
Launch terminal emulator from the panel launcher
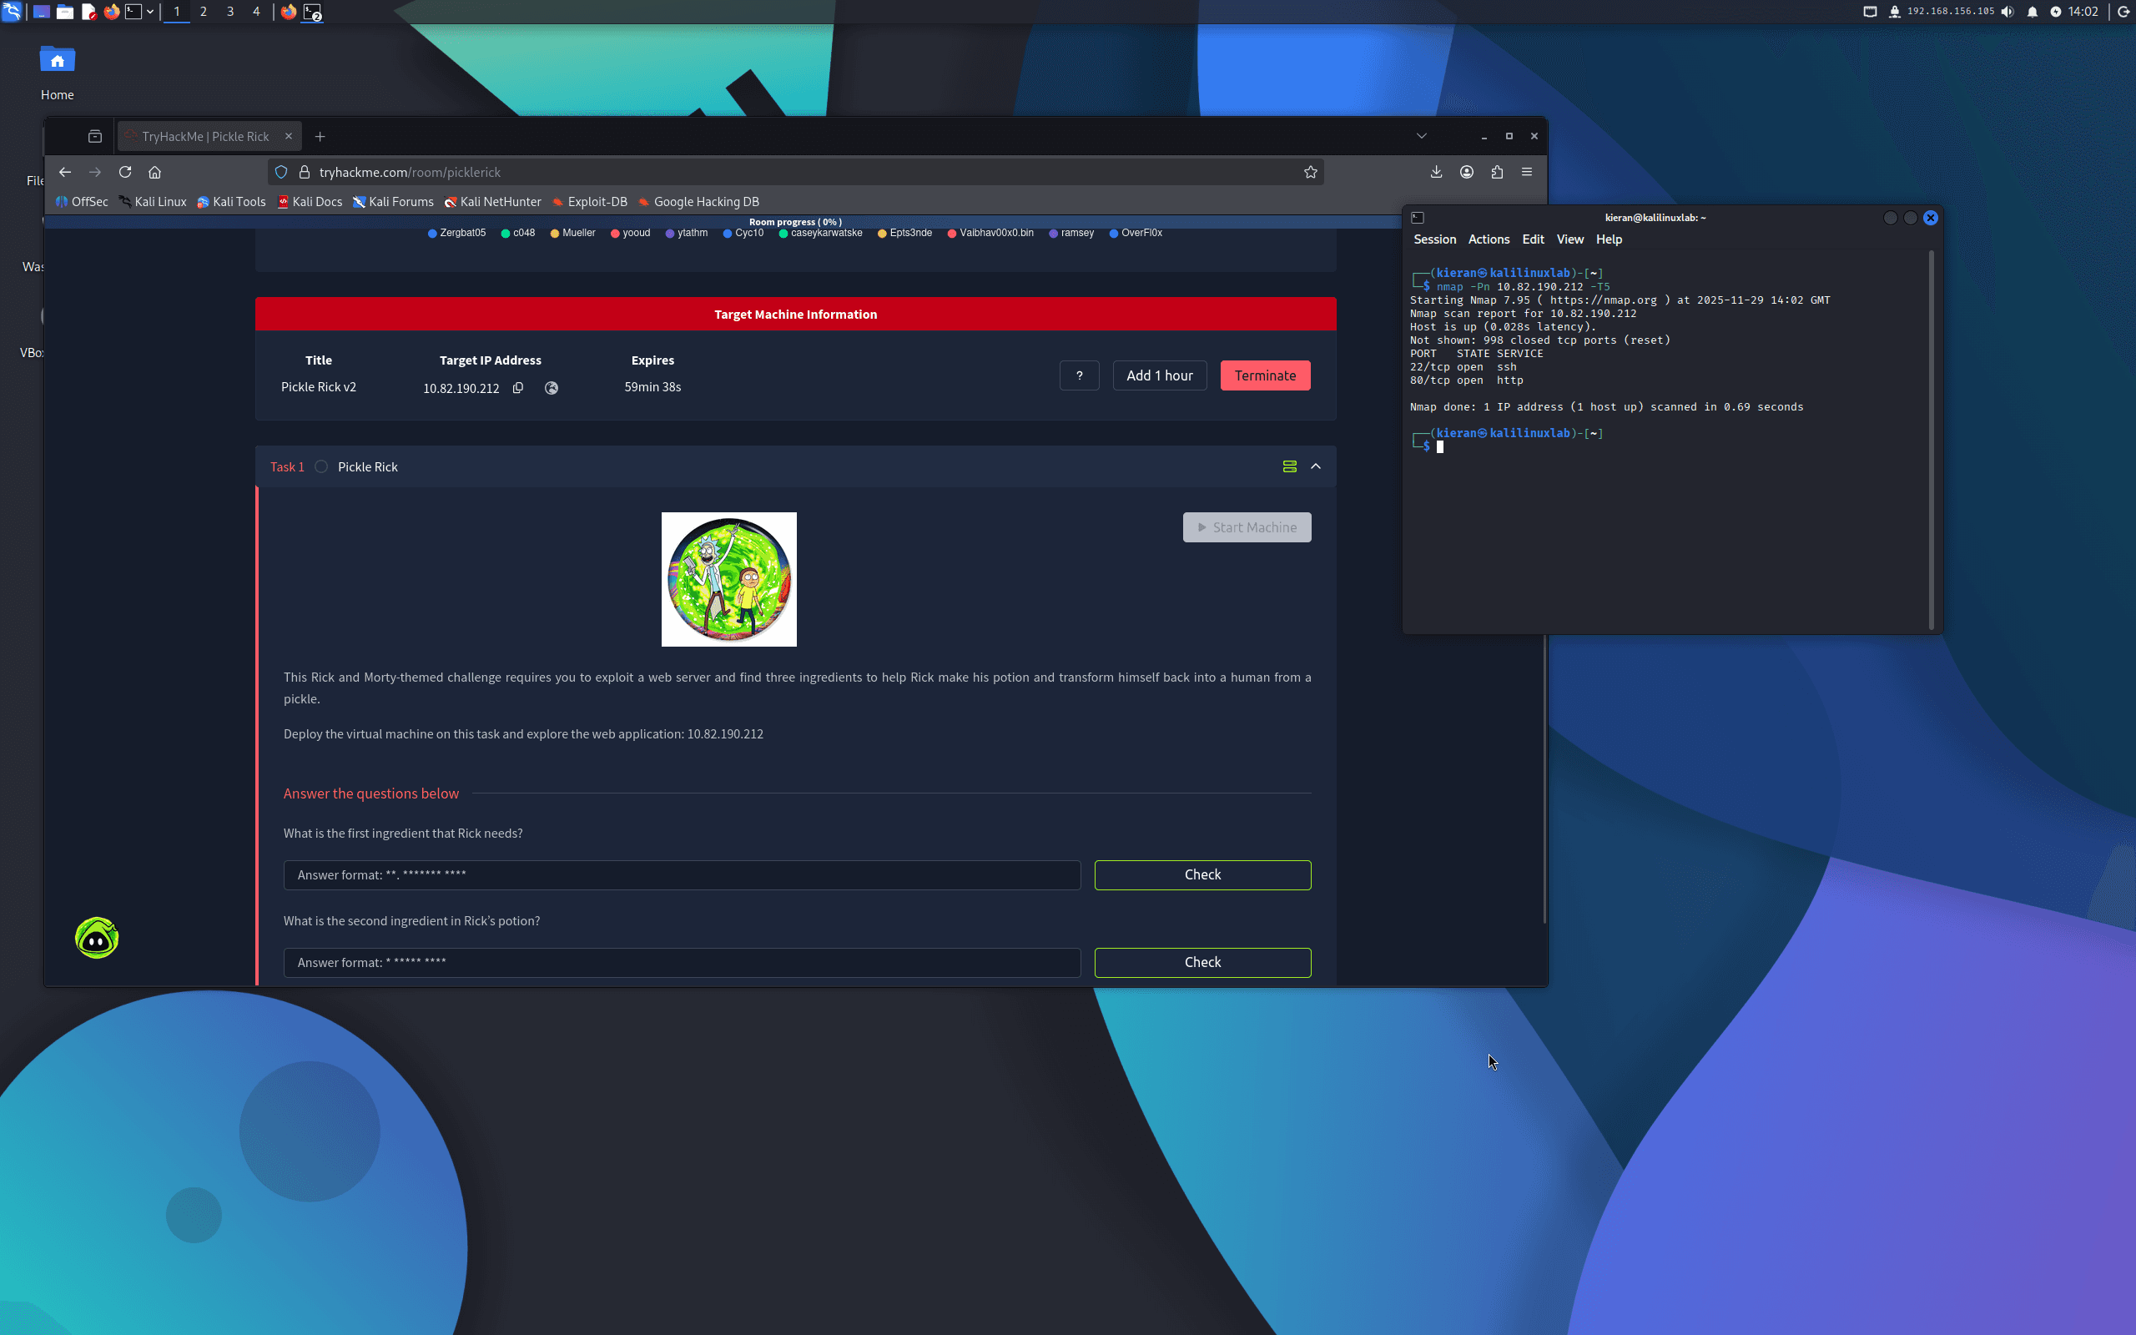pos(133,12)
